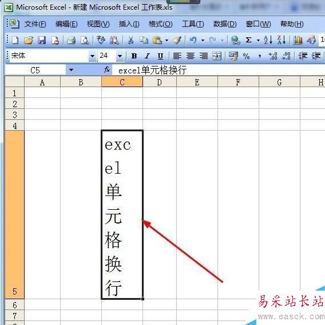Click the Permission icon next to Save

click(x=56, y=40)
